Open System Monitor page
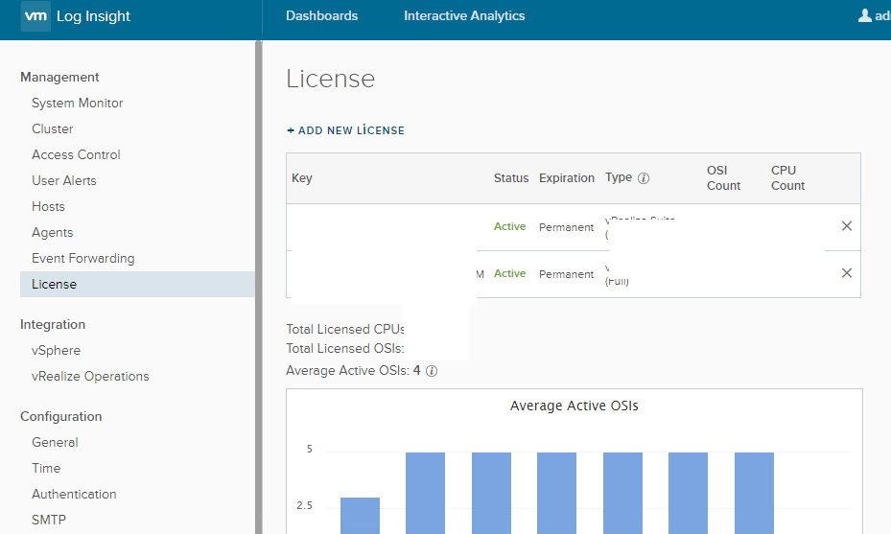891x534 pixels. (x=77, y=104)
